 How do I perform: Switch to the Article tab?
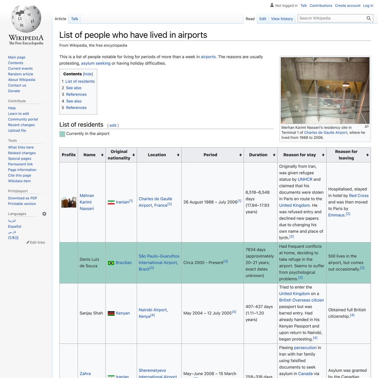(x=60, y=19)
